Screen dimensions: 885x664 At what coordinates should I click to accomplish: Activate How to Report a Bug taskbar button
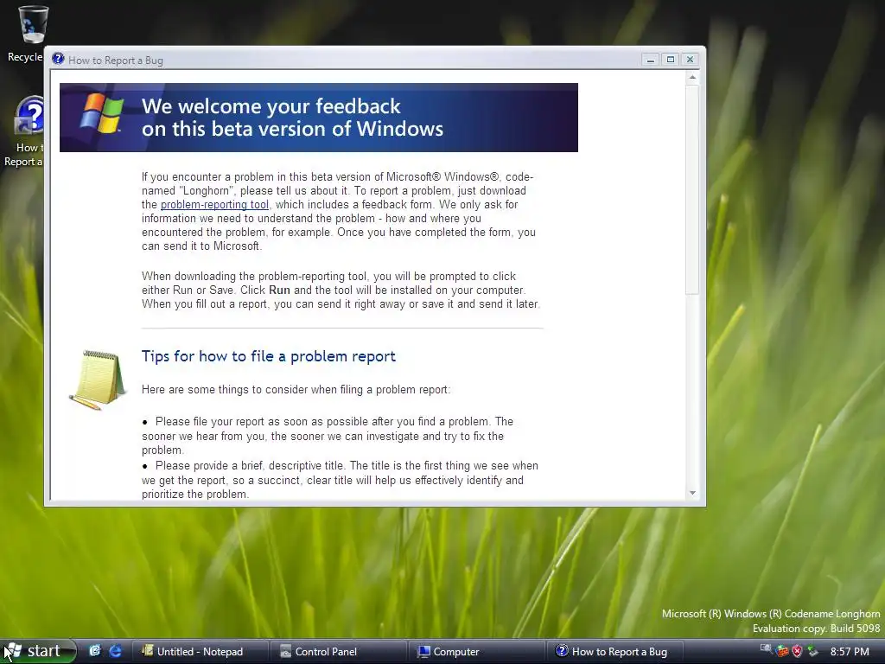[614, 652]
